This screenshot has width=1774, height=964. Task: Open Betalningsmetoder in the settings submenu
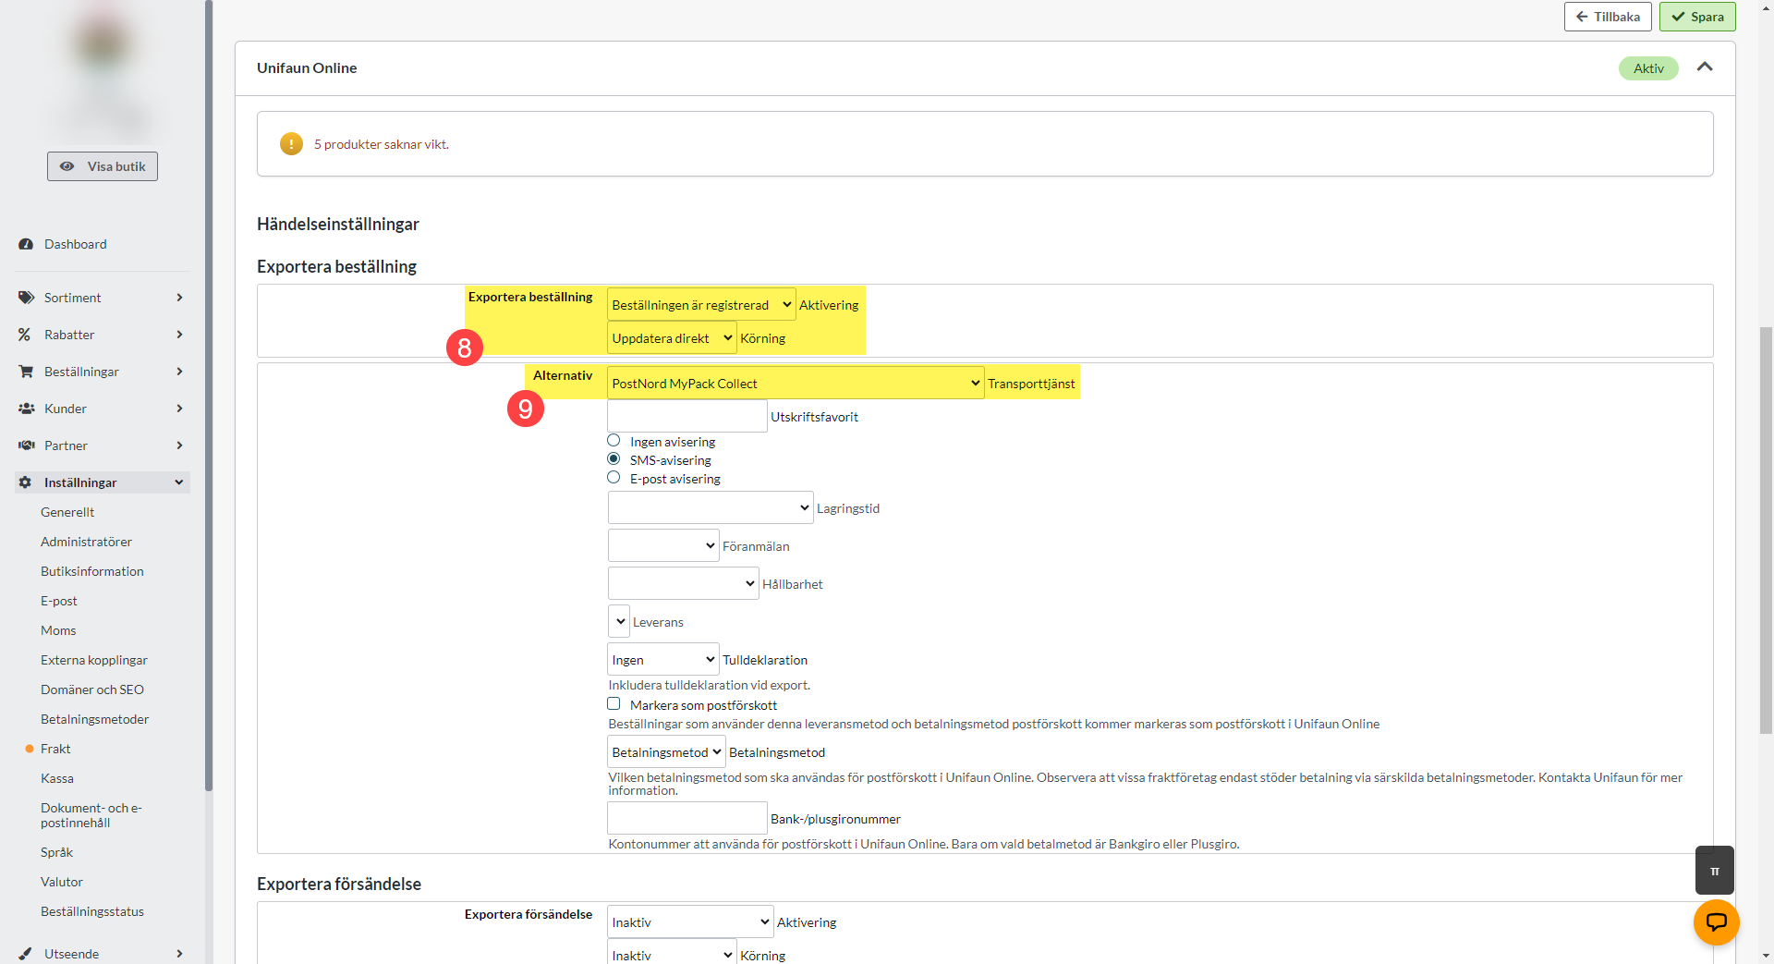[x=94, y=719]
